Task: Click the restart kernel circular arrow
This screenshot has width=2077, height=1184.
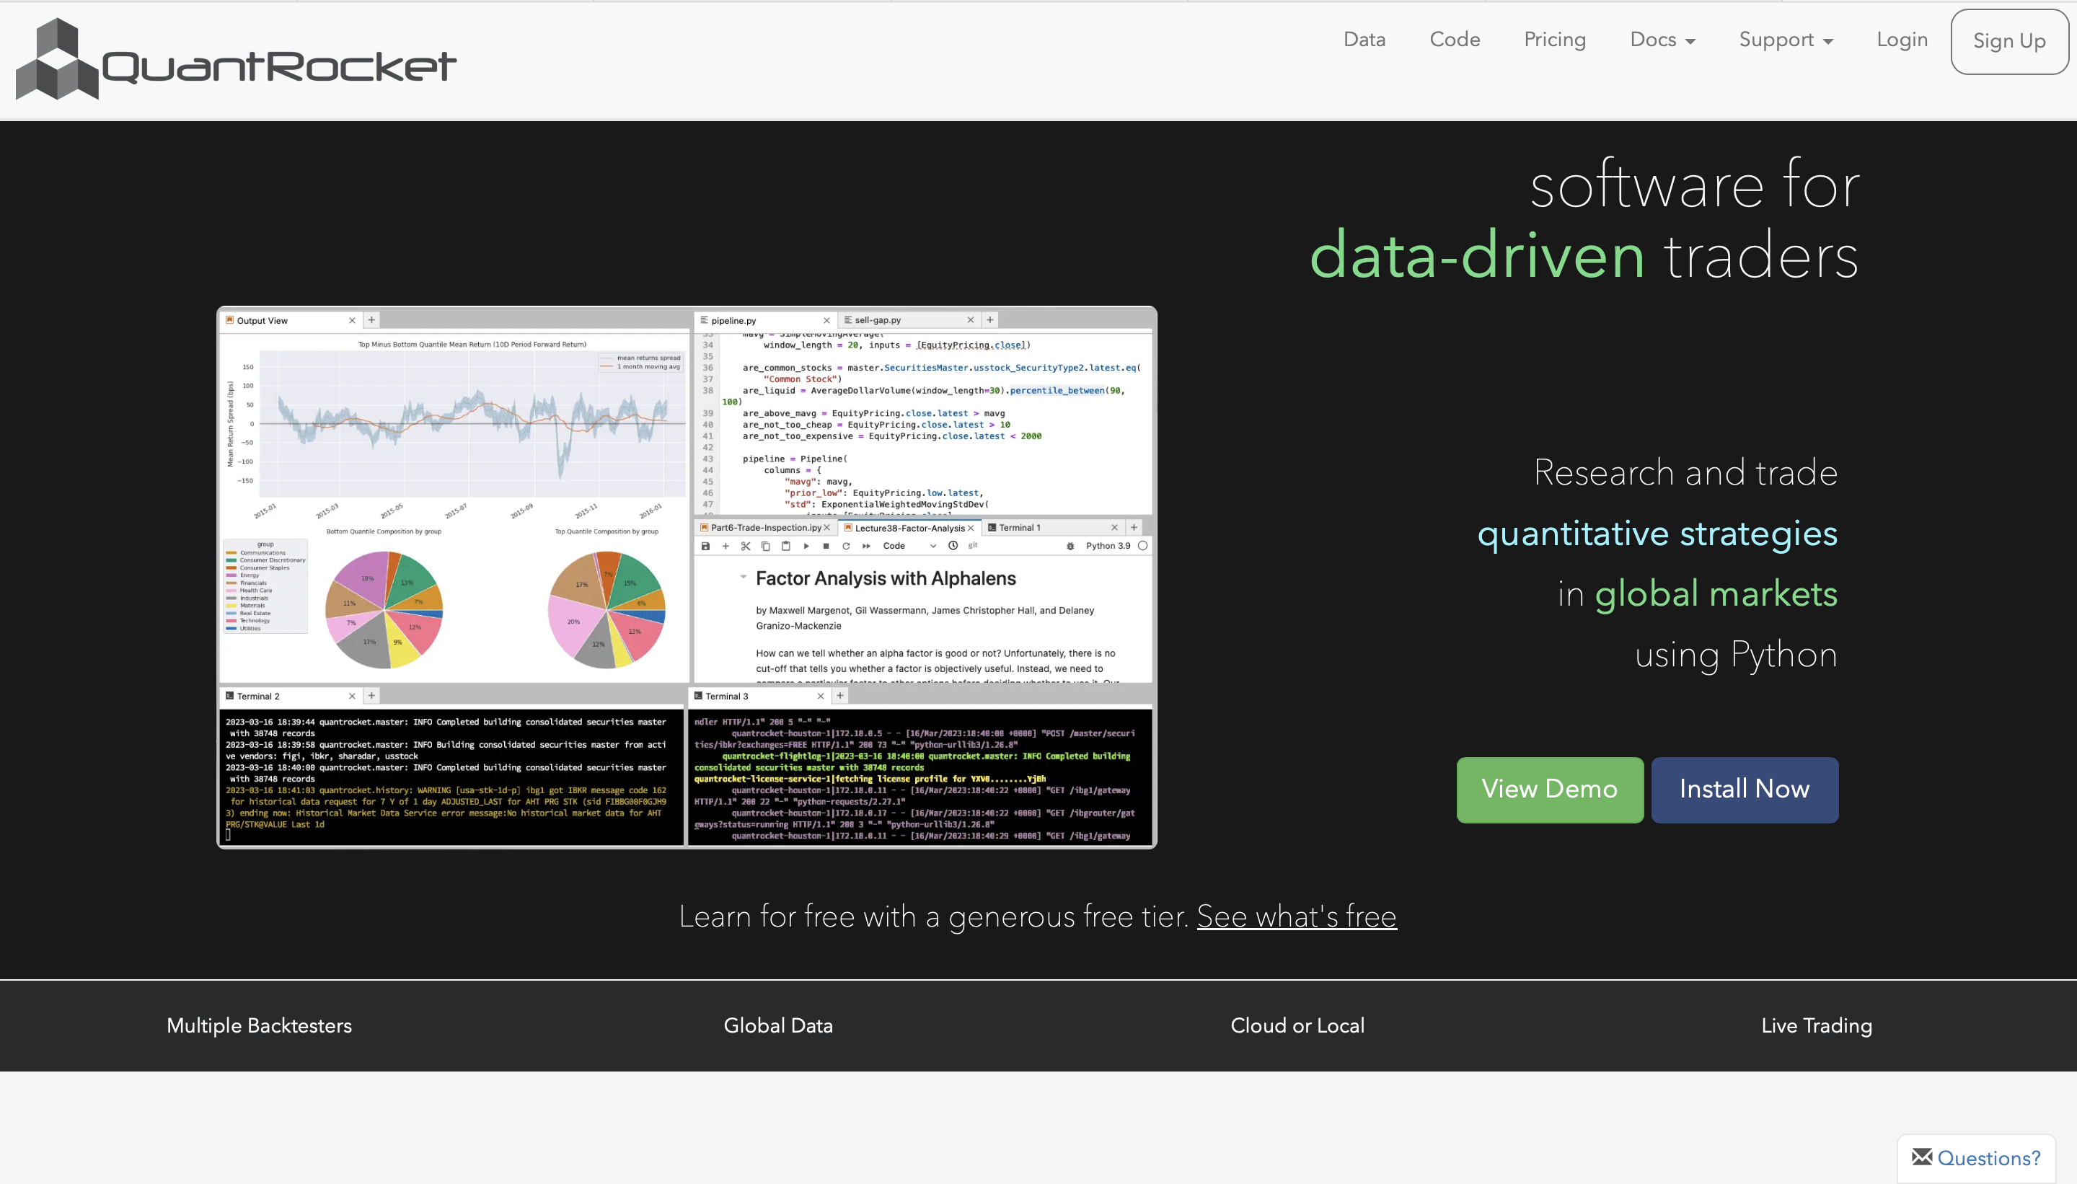Action: coord(846,546)
